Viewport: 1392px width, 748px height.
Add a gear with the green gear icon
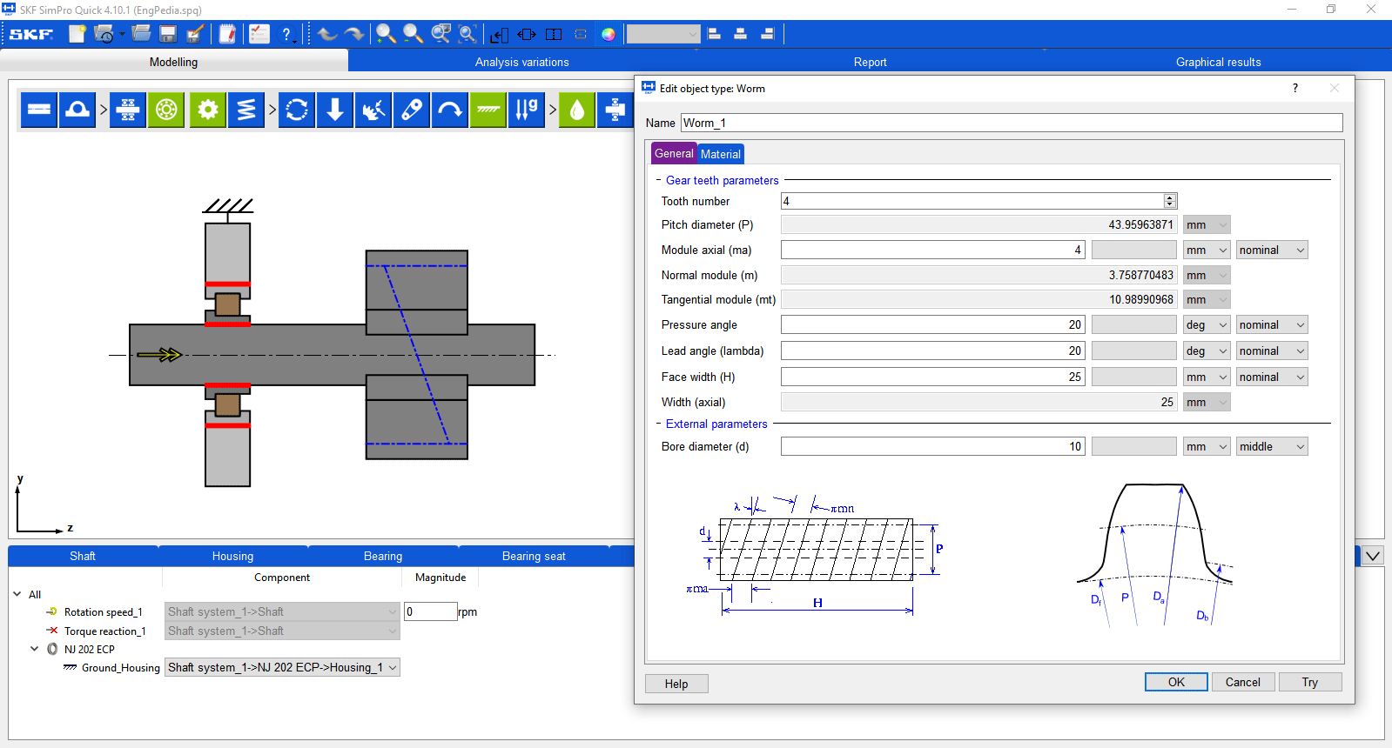pyautogui.click(x=208, y=110)
